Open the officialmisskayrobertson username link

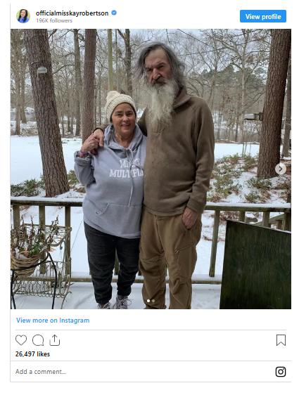72,13
